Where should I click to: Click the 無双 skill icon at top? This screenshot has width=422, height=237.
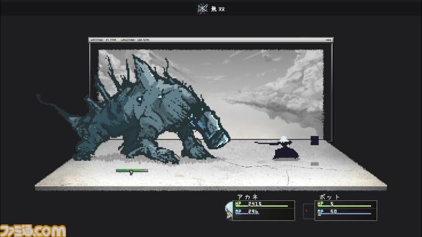pyautogui.click(x=202, y=9)
